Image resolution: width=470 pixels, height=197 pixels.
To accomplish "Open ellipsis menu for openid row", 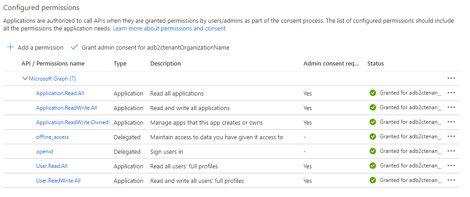I will pos(451,151).
